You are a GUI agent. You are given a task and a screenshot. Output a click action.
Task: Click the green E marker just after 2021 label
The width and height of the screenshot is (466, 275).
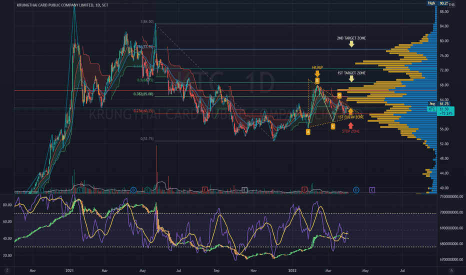pos(79,190)
